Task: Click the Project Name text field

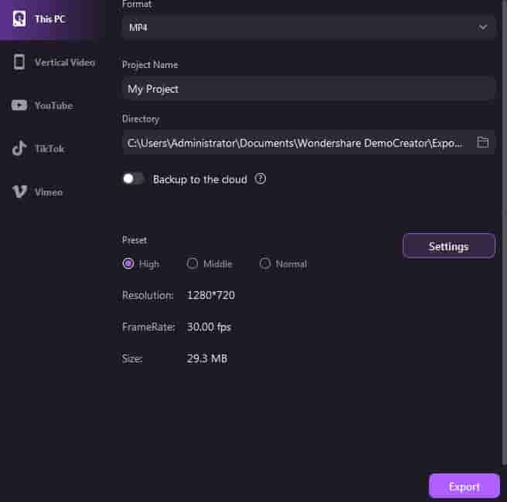Action: (308, 89)
